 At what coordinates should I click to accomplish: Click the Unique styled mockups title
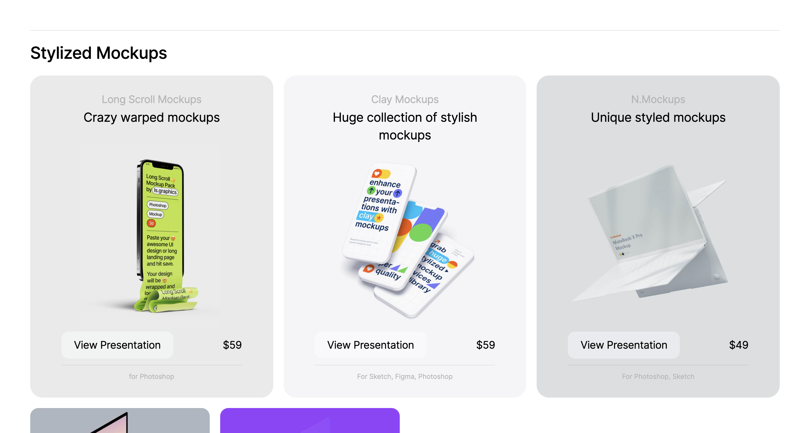pyautogui.click(x=658, y=118)
